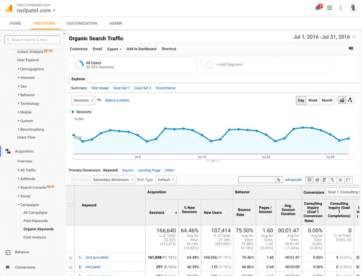Check the (not provided) row checkbox
The image size is (361, 276).
(x=70, y=257)
